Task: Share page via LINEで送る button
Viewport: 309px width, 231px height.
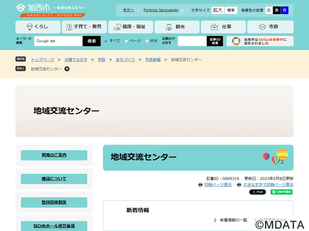Action: 281,192
